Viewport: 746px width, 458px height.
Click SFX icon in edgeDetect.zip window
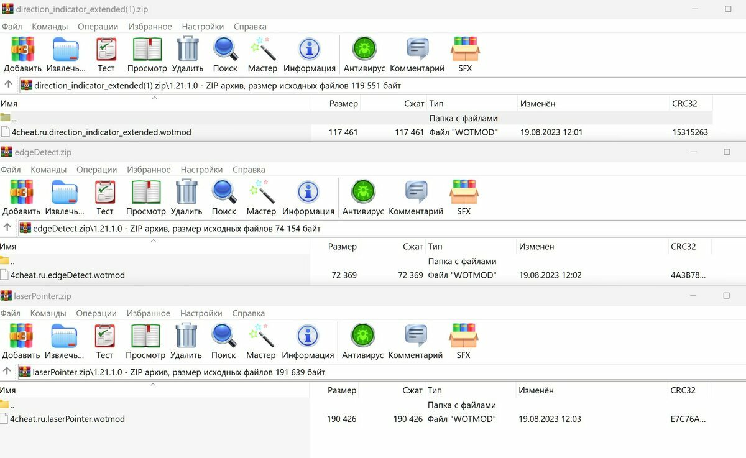[x=464, y=193]
